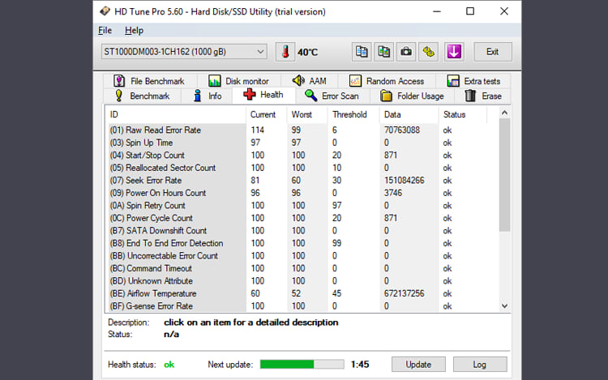The width and height of the screenshot is (608, 380).
Task: Click the Threshold column header
Action: pos(353,115)
